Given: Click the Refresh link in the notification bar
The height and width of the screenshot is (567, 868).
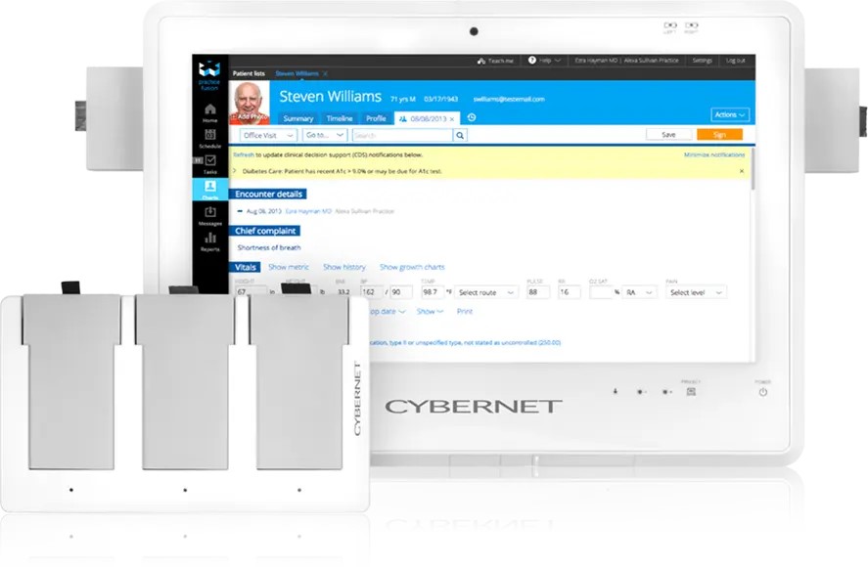Looking at the screenshot, I should point(244,154).
